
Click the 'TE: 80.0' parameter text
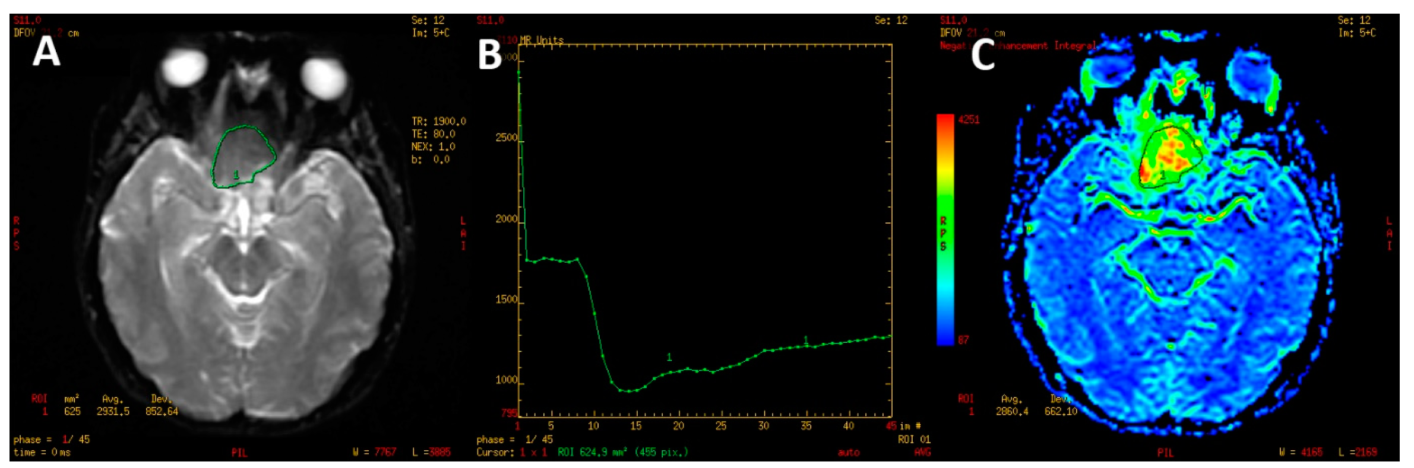pyautogui.click(x=433, y=134)
